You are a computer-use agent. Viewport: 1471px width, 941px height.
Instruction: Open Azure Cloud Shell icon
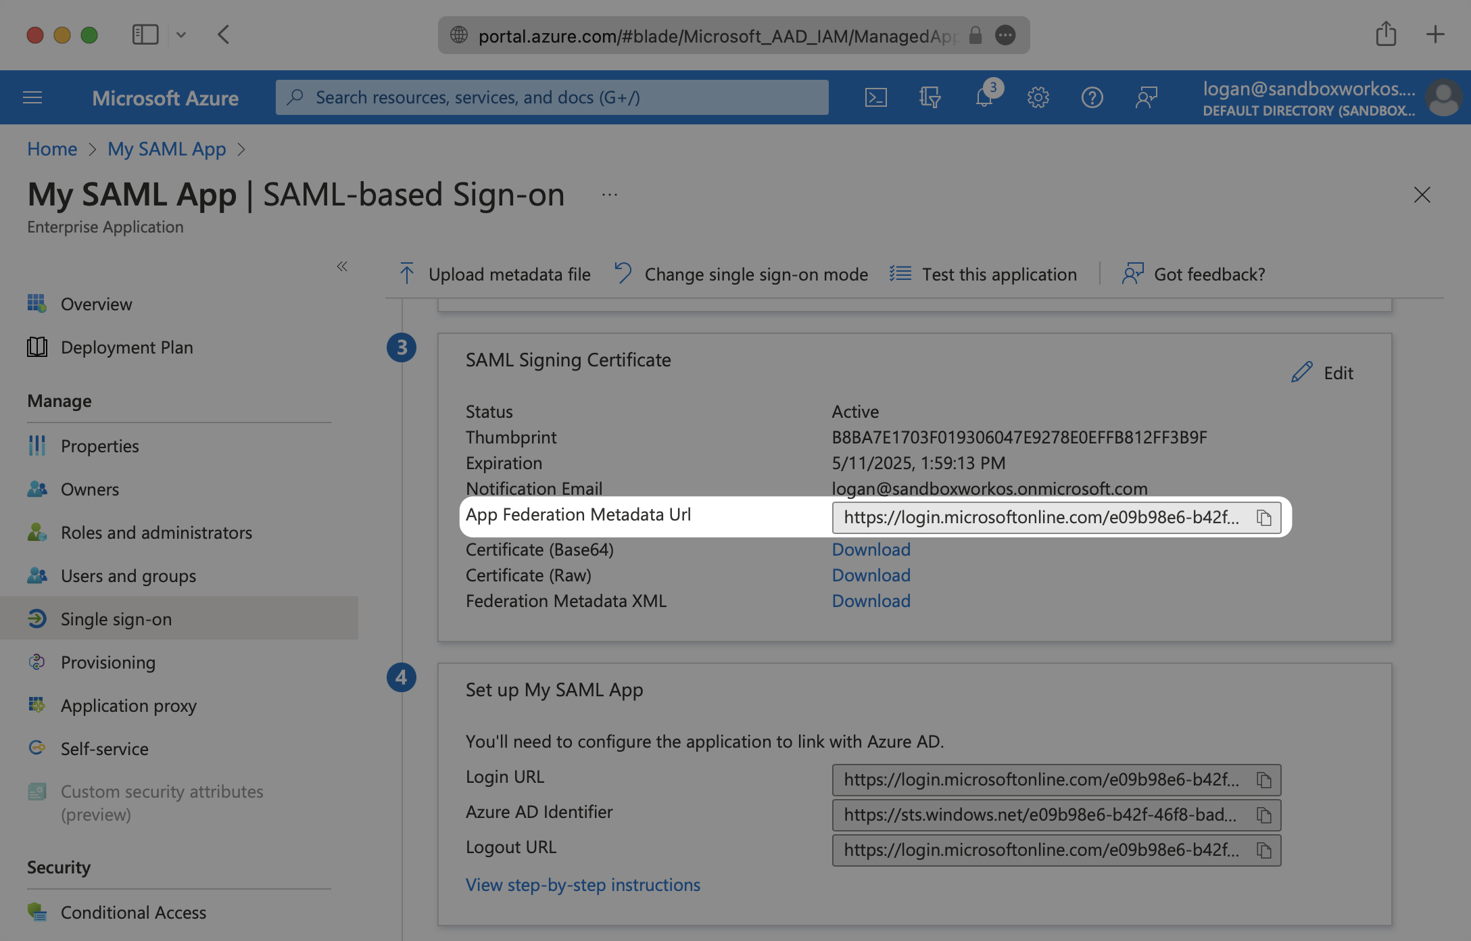(875, 98)
